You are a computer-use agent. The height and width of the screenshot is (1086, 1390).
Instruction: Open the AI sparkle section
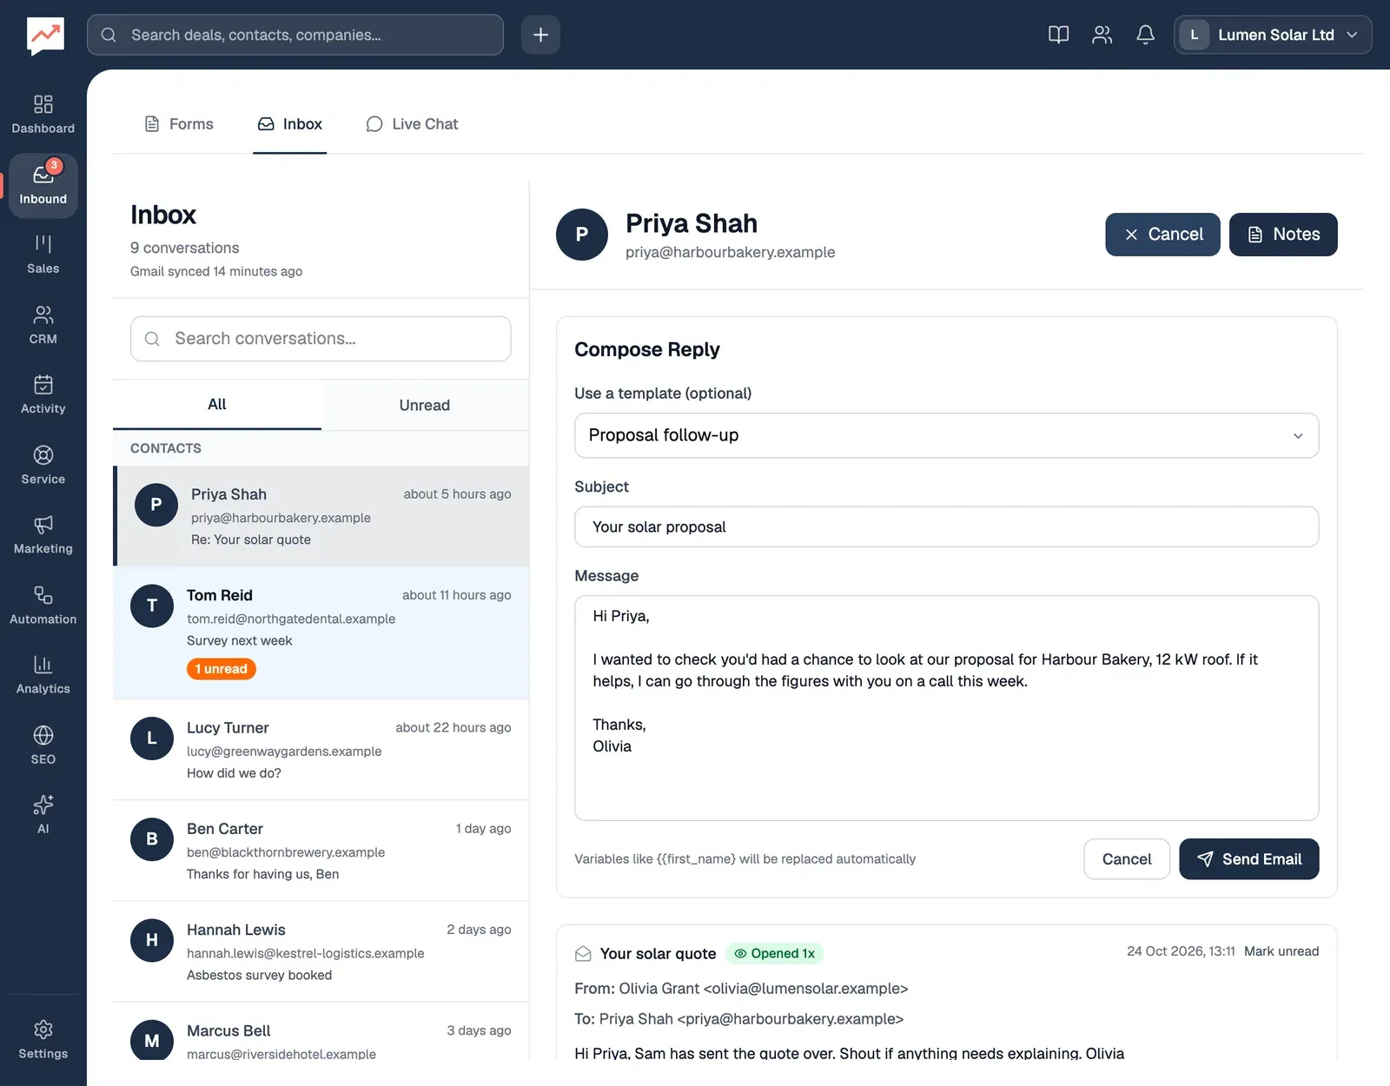click(43, 815)
